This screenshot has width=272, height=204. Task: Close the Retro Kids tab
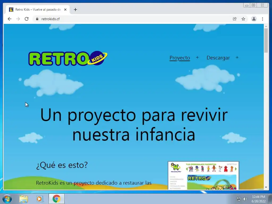(65, 10)
